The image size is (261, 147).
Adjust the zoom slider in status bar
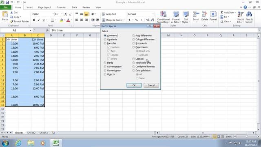[247, 137]
